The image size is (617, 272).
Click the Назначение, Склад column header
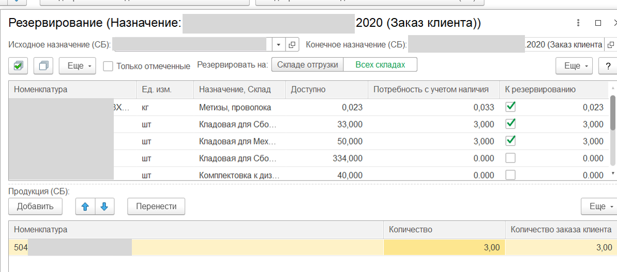(x=239, y=89)
